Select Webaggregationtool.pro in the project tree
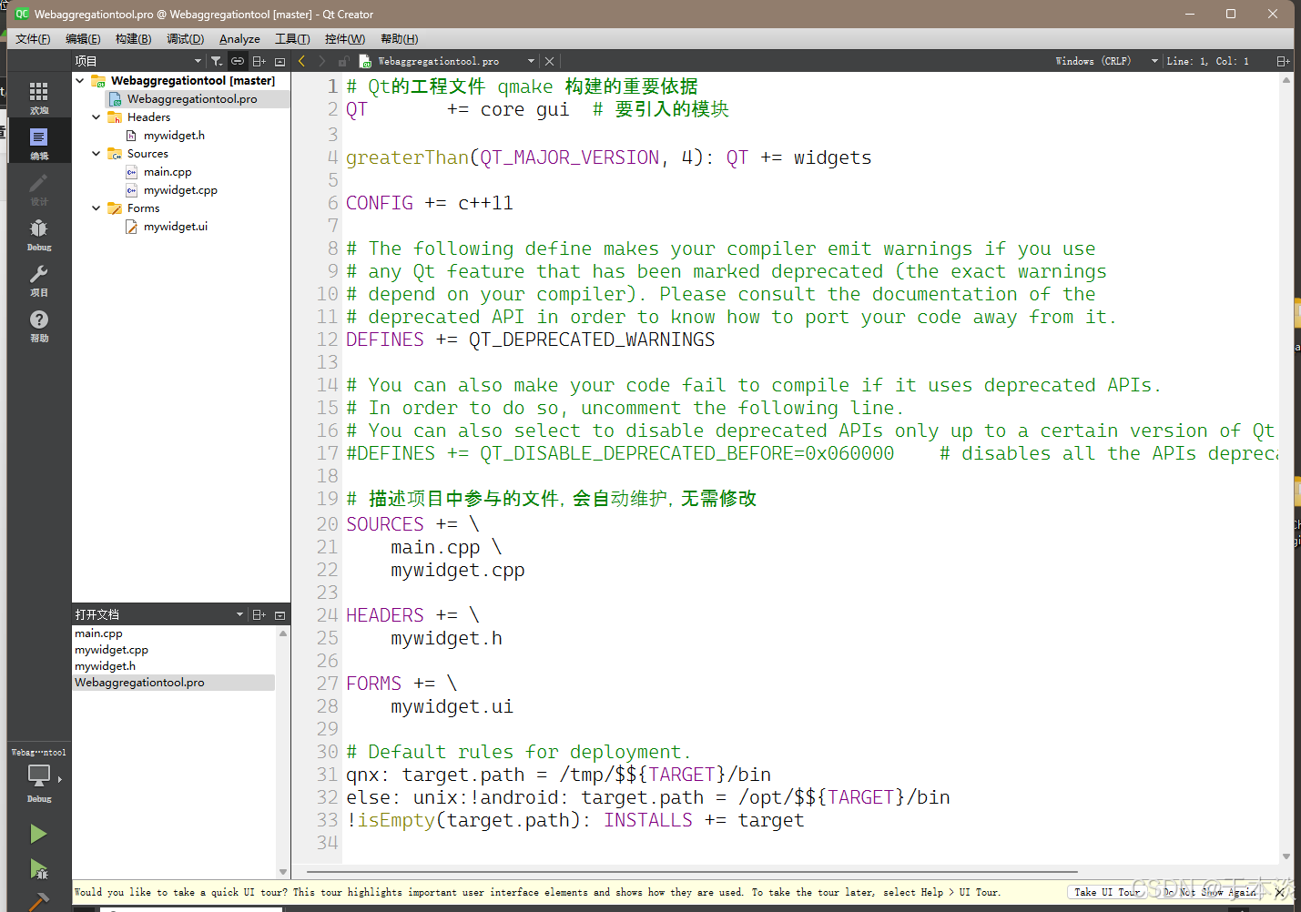1301x912 pixels. point(192,98)
